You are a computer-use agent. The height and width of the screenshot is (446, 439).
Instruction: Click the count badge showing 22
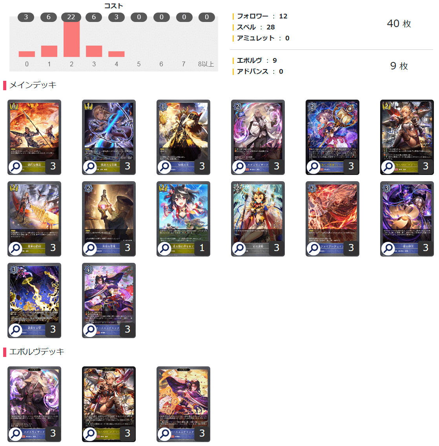click(71, 17)
